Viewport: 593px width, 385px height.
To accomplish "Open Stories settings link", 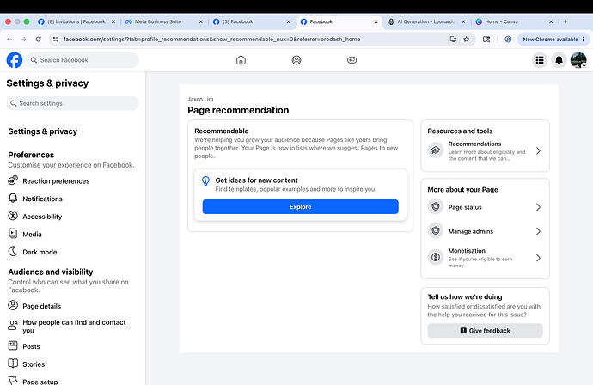I will tap(34, 364).
